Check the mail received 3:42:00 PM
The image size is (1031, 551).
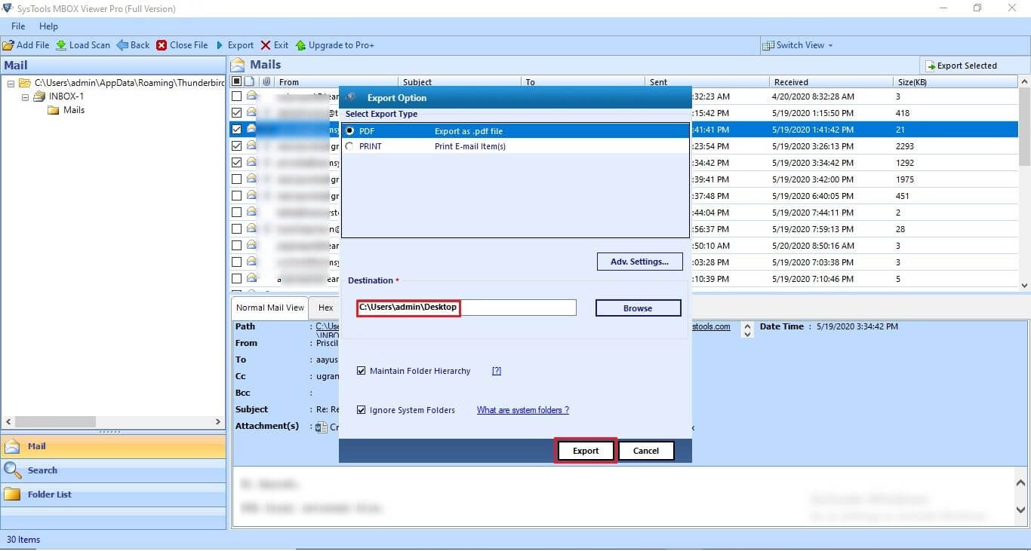[237, 179]
